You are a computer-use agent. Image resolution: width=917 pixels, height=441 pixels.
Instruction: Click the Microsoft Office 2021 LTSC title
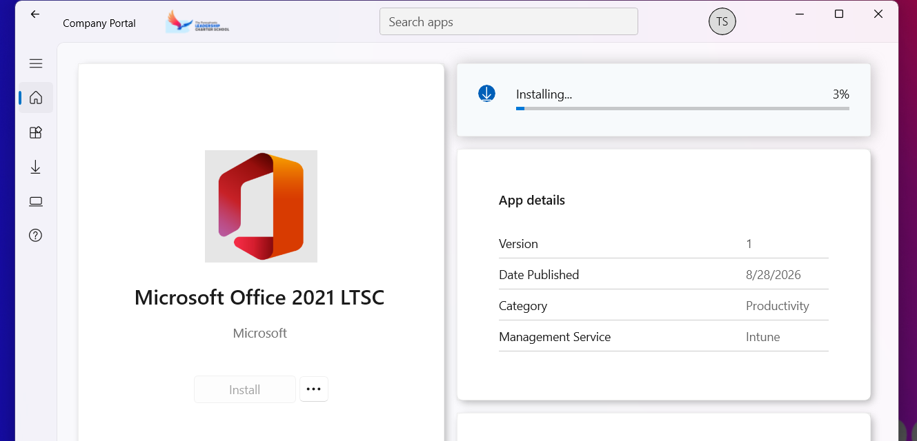(x=259, y=298)
